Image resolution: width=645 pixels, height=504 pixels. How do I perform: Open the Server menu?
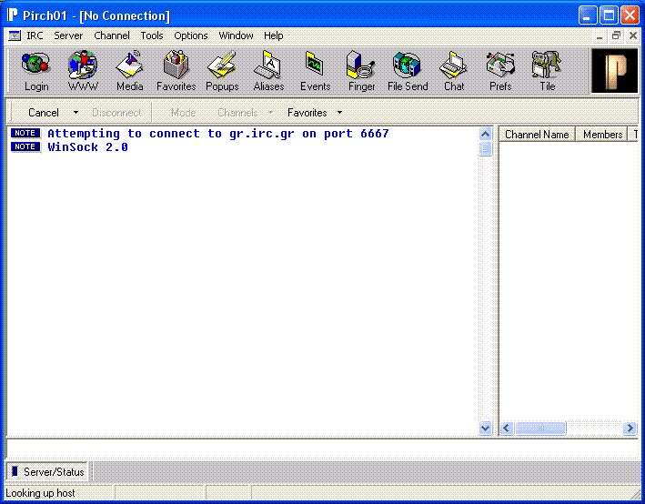click(68, 35)
